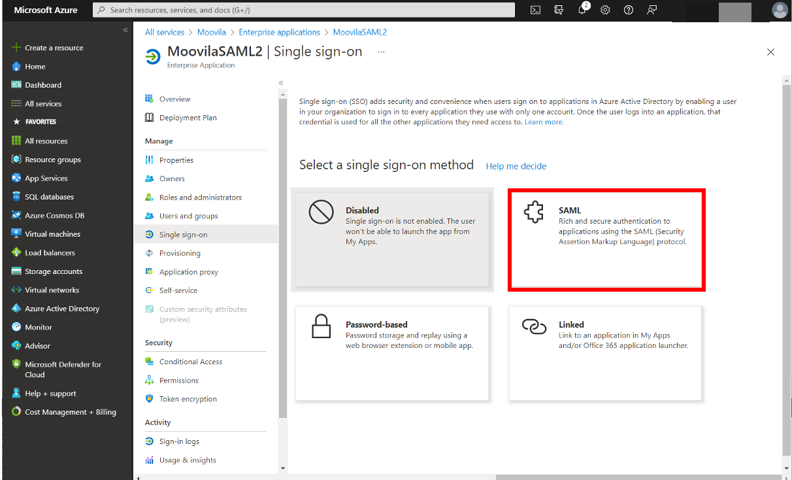792x480 pixels.
Task: Click the directory and subscription filter icon
Action: (x=559, y=10)
